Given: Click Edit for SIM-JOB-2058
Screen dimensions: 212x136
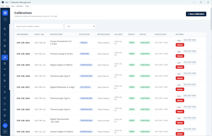Looking at the screenshot, I should [179, 74].
